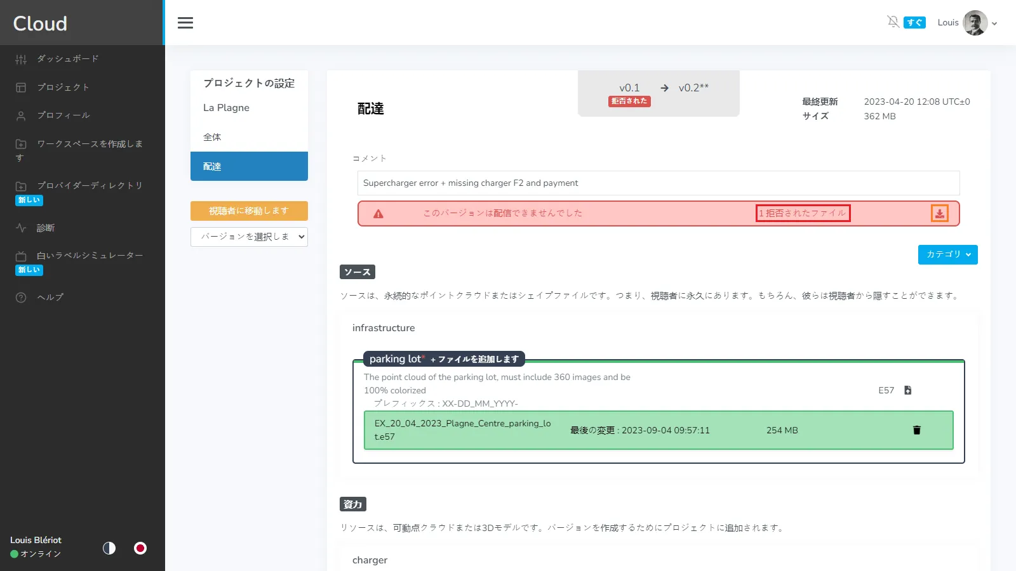
Task: Expand the カテゴリ dropdown button
Action: tap(947, 254)
